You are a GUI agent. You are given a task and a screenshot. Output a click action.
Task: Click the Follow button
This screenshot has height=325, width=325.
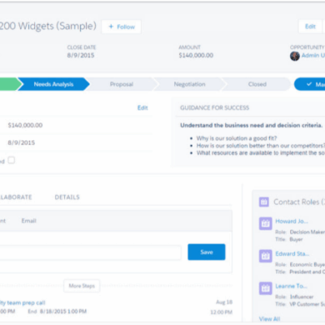[121, 27]
